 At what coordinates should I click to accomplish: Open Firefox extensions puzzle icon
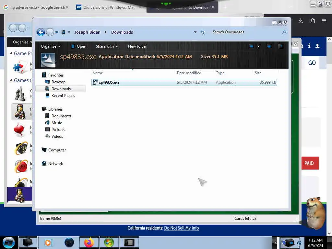pyautogui.click(x=313, y=21)
